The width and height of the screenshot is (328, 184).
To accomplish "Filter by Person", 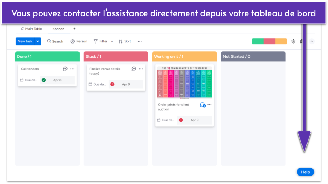I will [x=79, y=41].
